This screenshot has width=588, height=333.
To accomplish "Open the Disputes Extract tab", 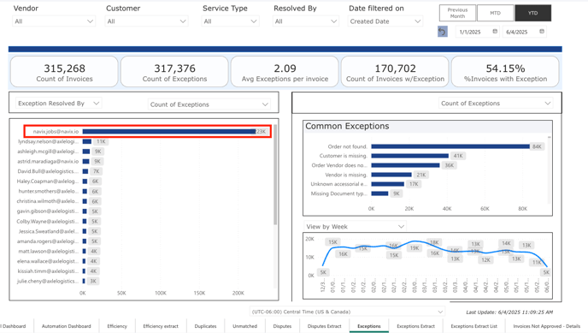I will tap(325, 326).
